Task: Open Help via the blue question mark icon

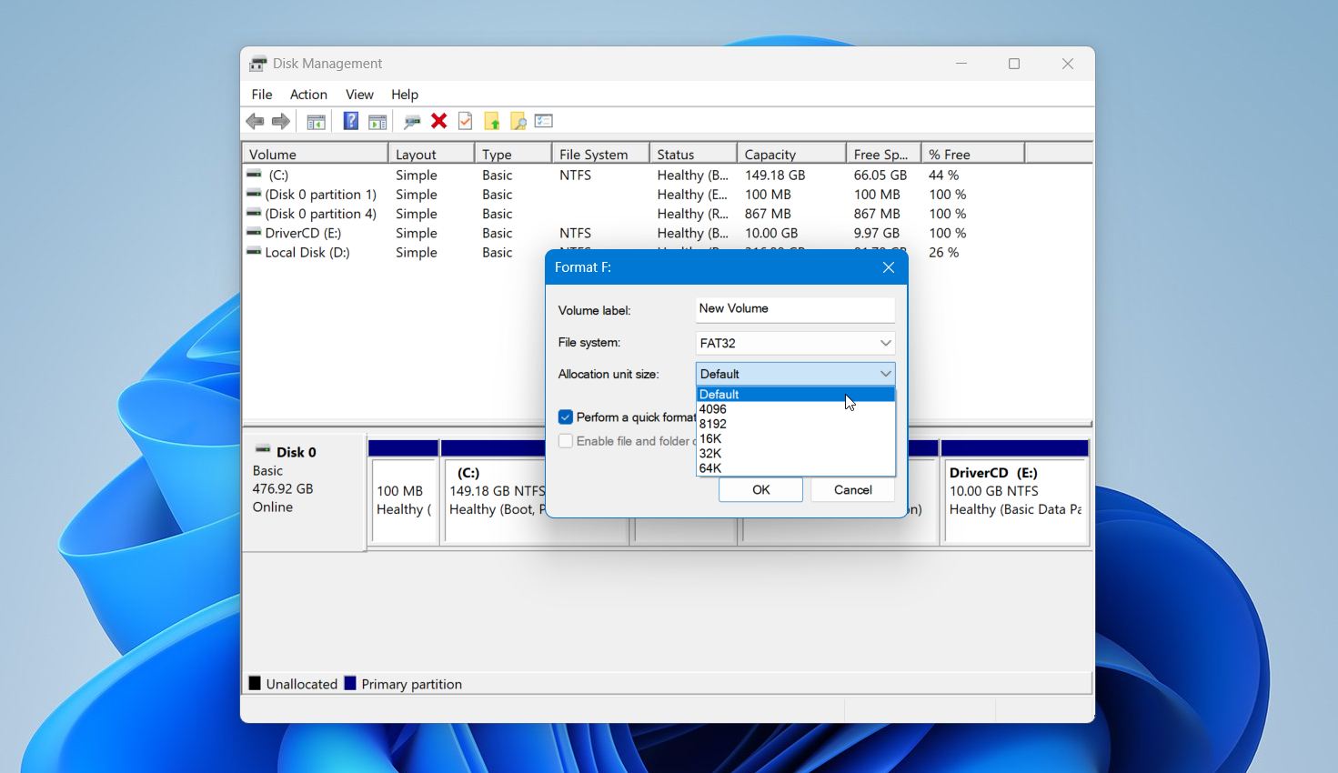Action: coord(350,121)
